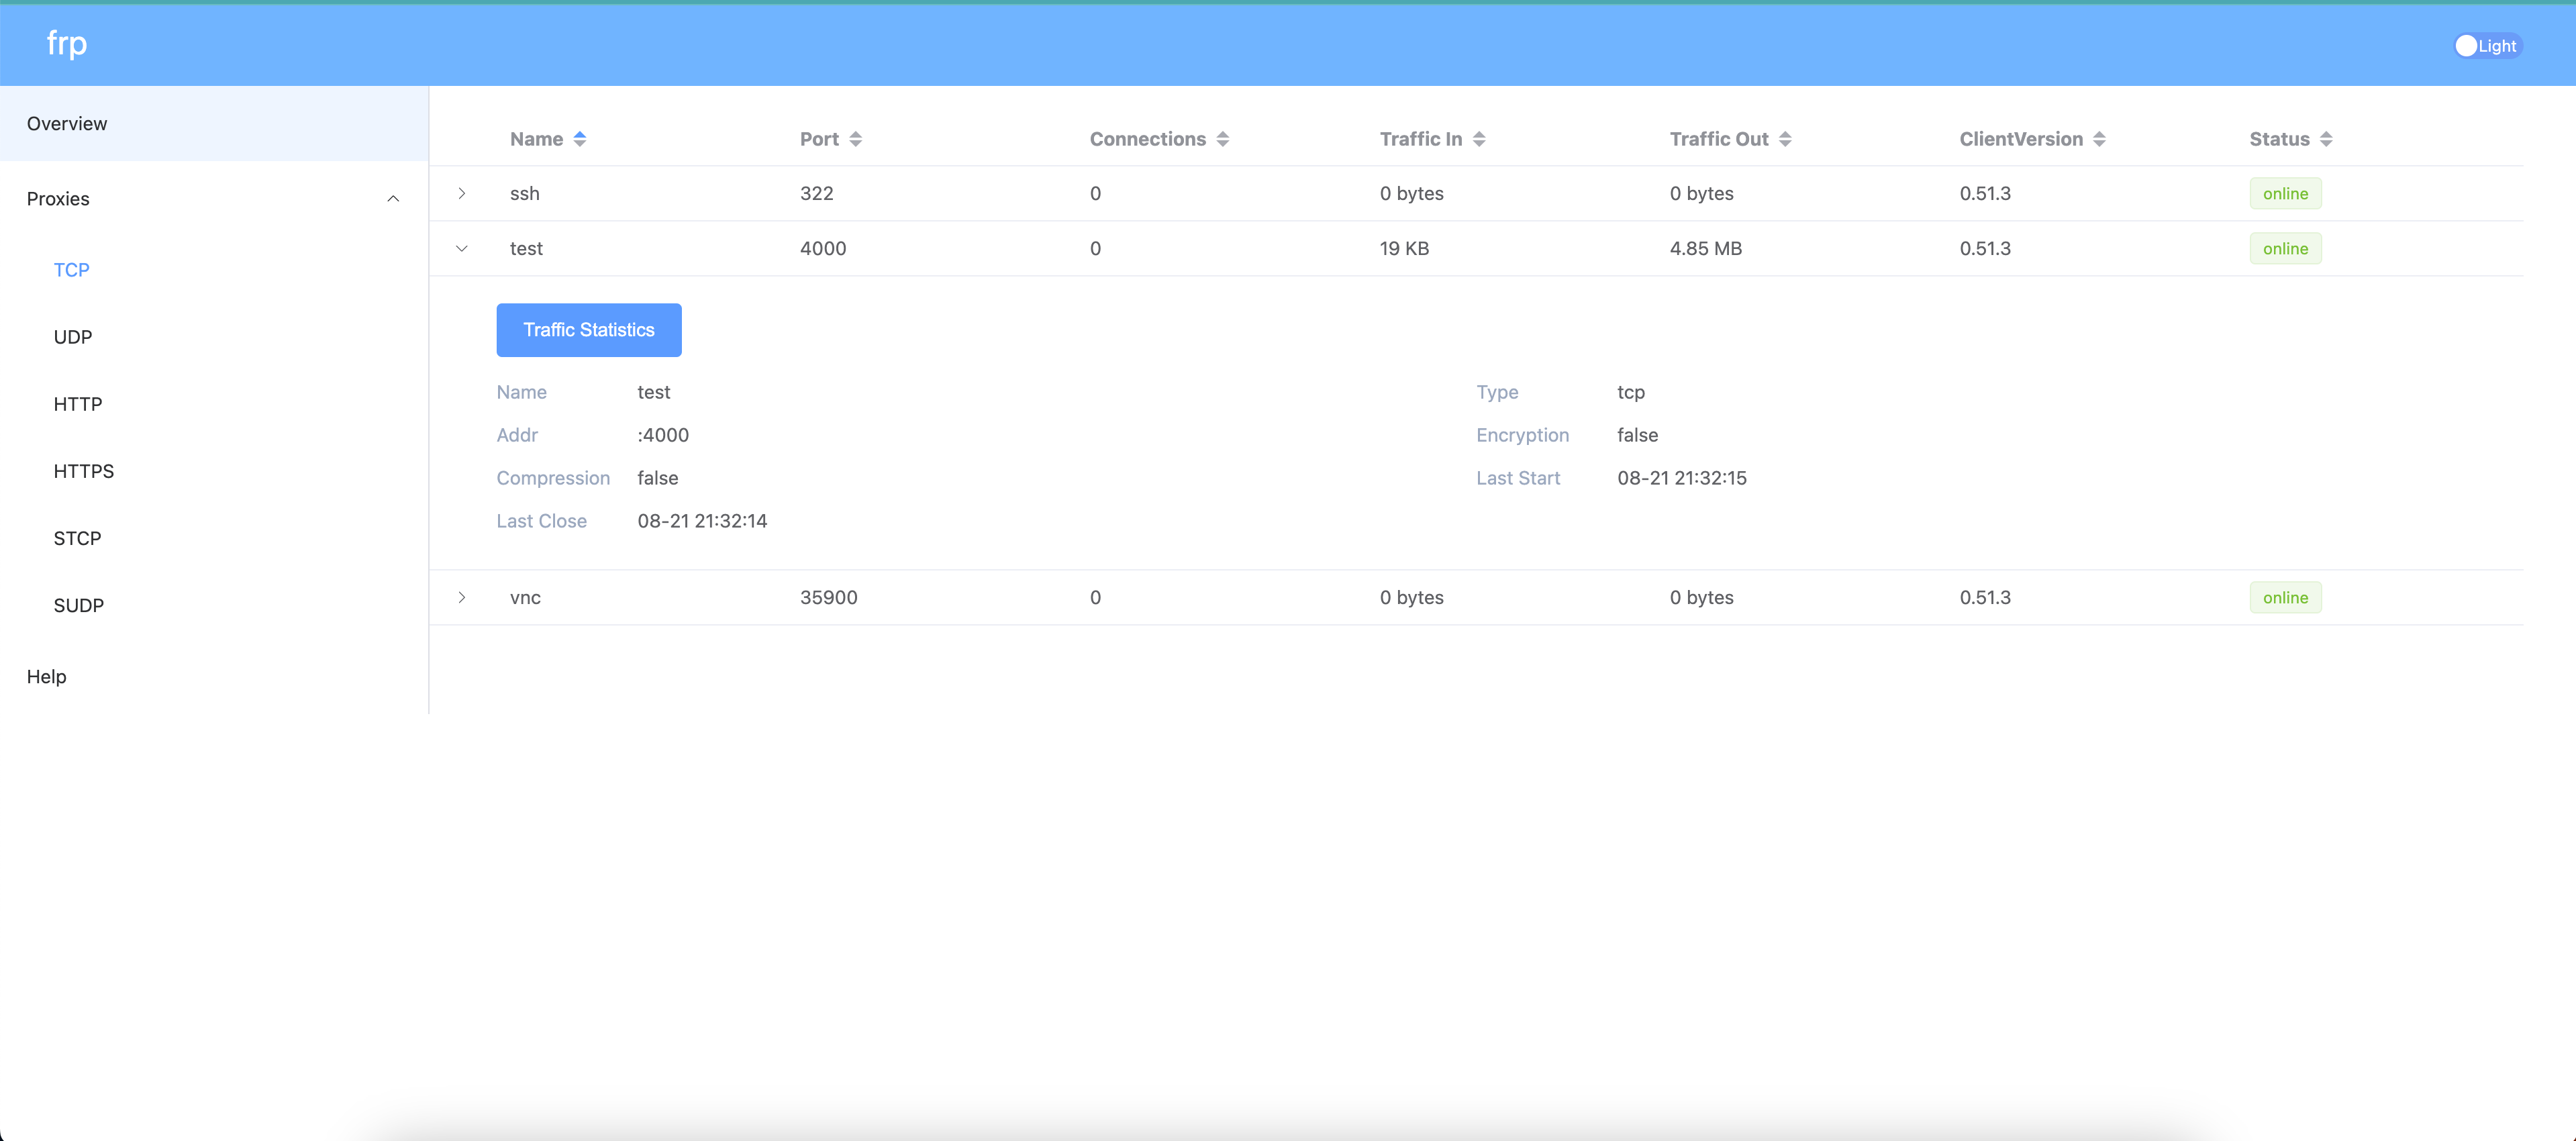Open the Help sidebar link

pyautogui.click(x=47, y=676)
